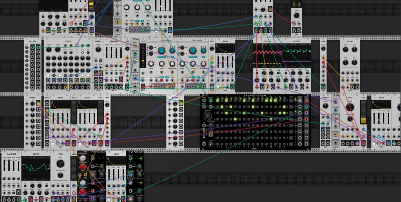Click SLOPE knob on right tidal modulator
Viewport: 401px width, 202px height.
tap(193, 64)
